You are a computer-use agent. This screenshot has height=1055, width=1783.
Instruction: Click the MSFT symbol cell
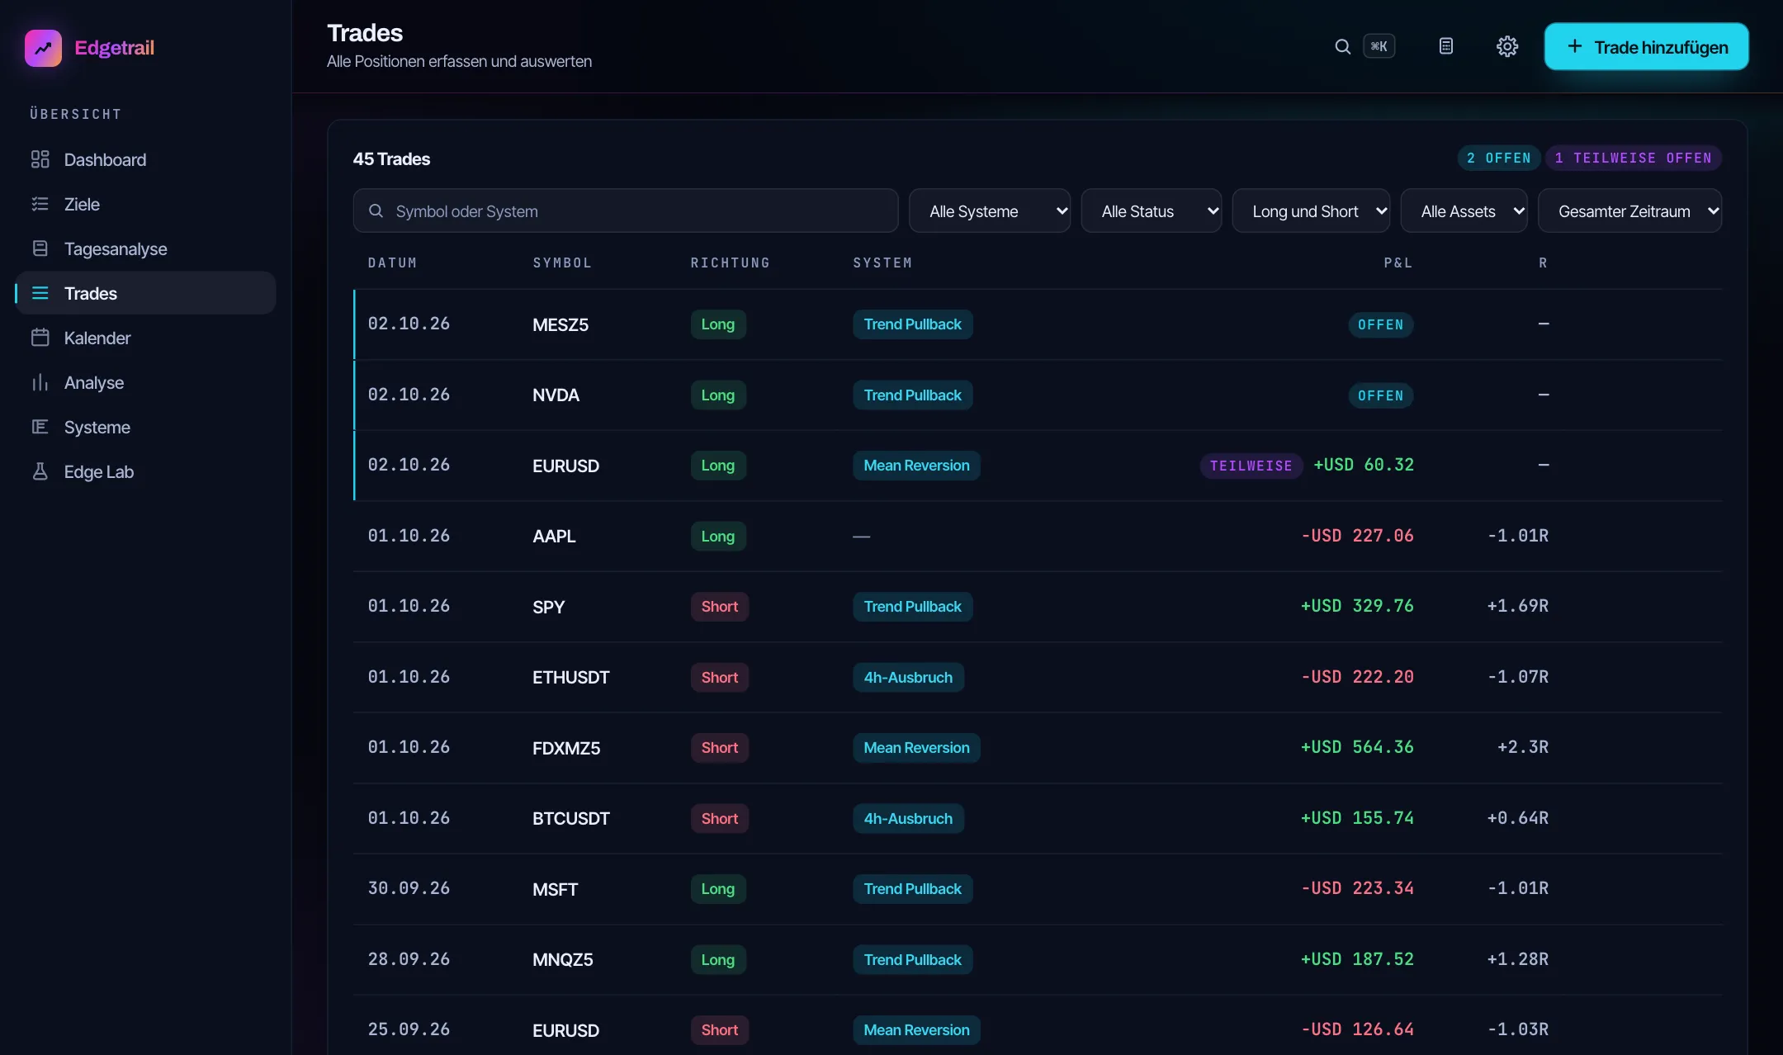tap(555, 889)
